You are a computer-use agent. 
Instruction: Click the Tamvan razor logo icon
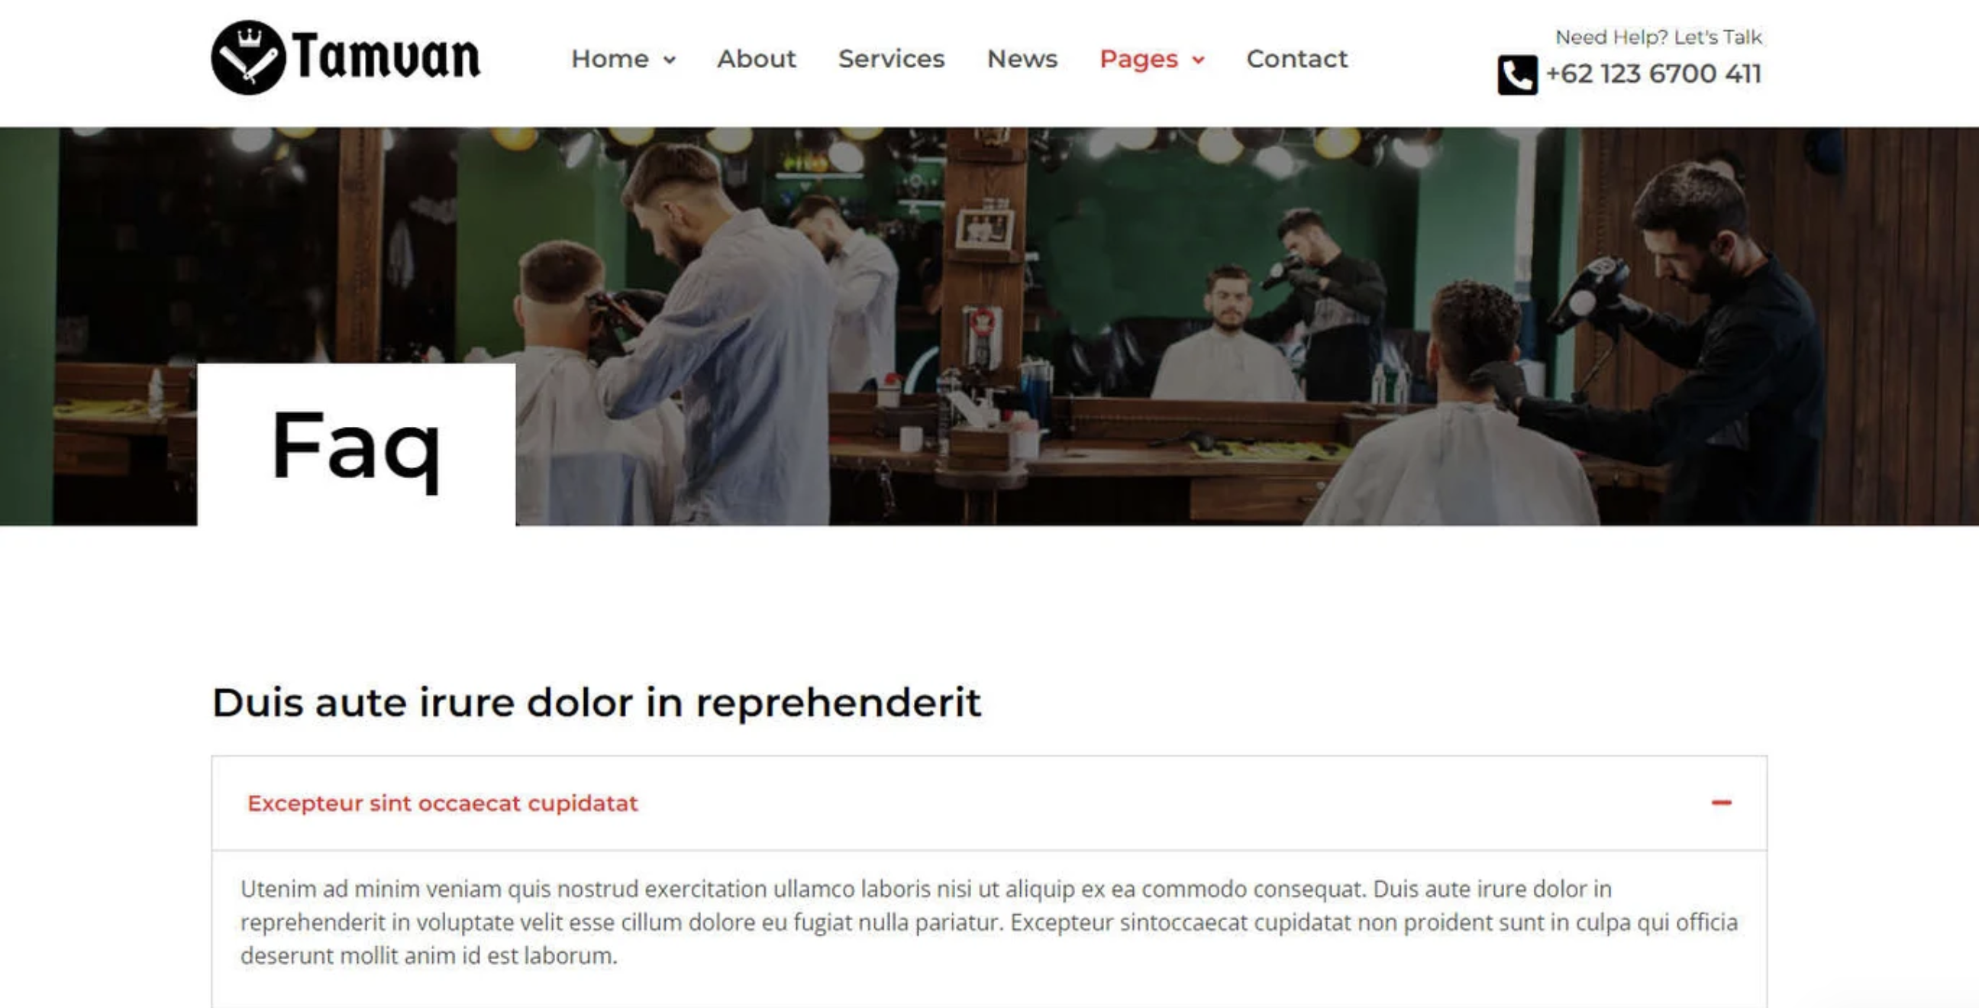248,57
